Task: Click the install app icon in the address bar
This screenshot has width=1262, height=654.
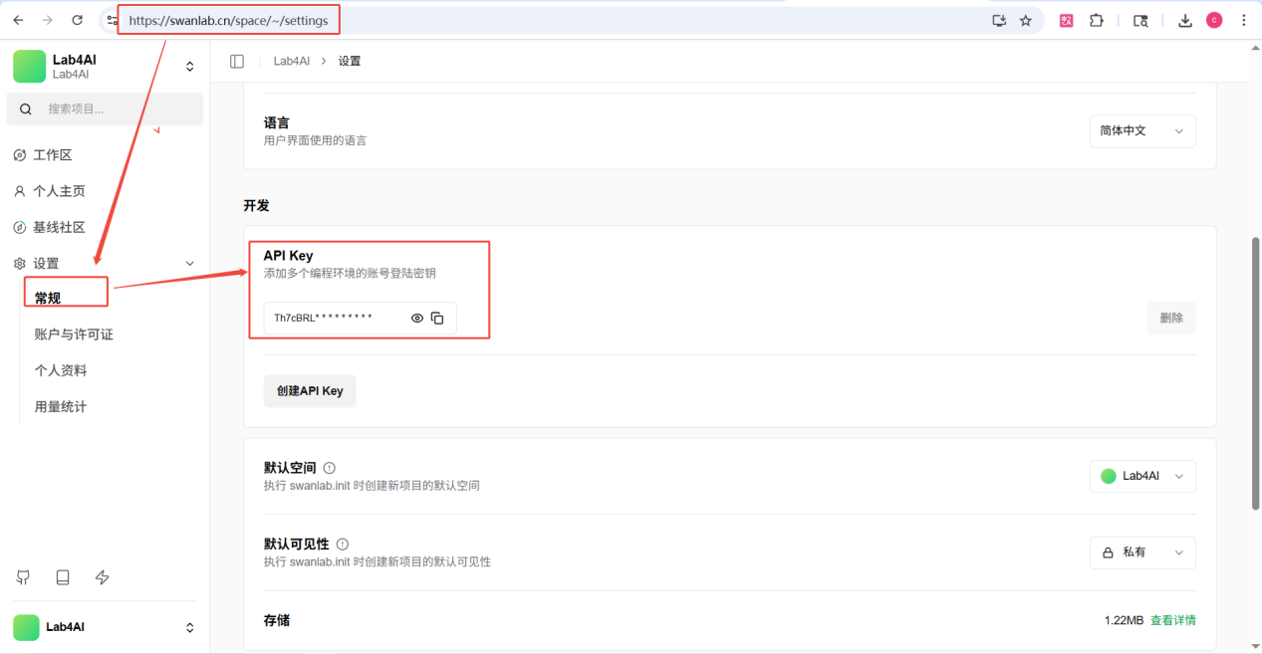Action: 999,20
